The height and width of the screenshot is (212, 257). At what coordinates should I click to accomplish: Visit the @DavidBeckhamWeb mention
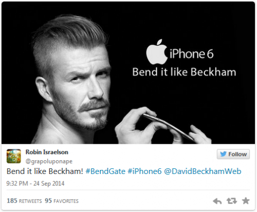[203, 171]
